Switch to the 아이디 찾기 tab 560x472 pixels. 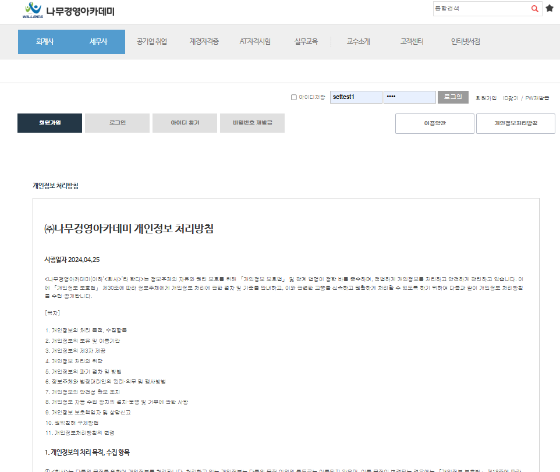(x=185, y=123)
